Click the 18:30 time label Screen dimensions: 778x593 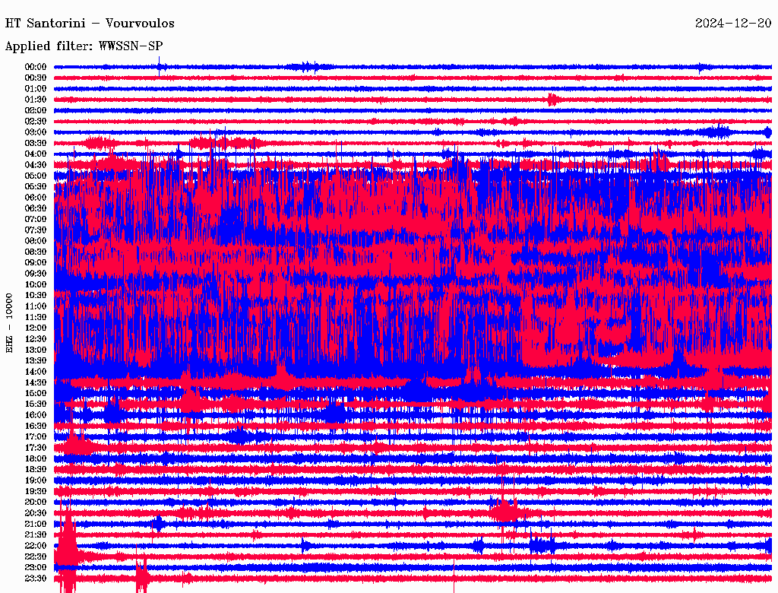36,469
